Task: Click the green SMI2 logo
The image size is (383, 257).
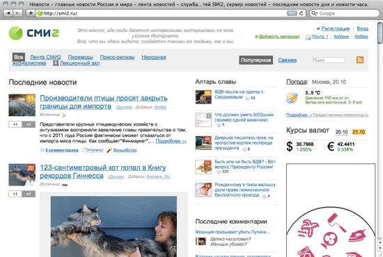Action: click(33, 33)
